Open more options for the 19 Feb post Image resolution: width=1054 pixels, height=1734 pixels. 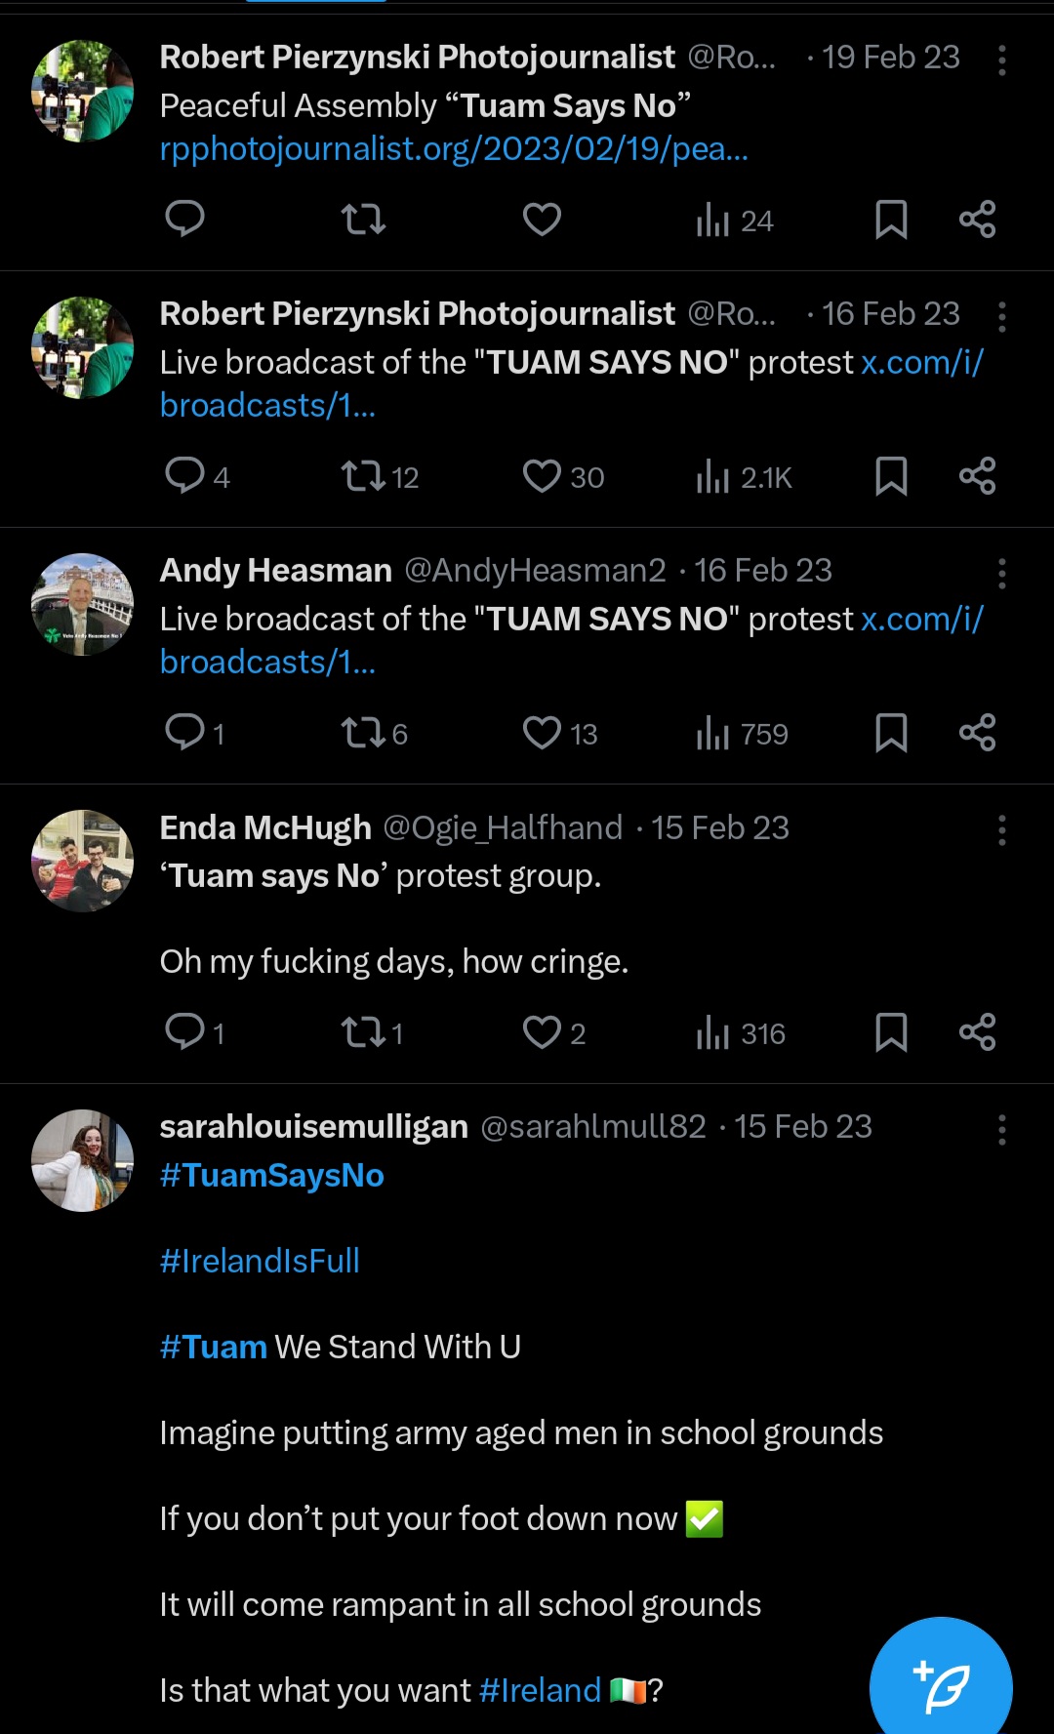tap(1001, 60)
